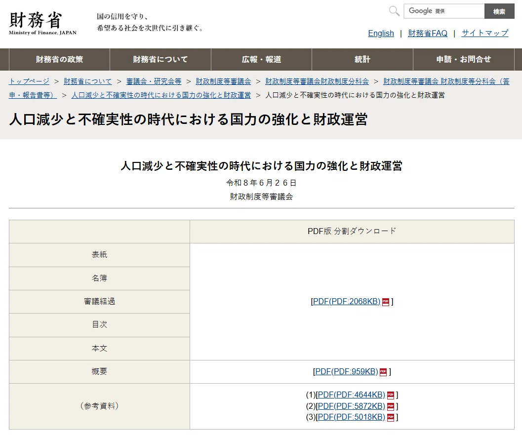The height and width of the screenshot is (435, 522).
Task: Open the 広報・報道 menu
Action: 261,59
